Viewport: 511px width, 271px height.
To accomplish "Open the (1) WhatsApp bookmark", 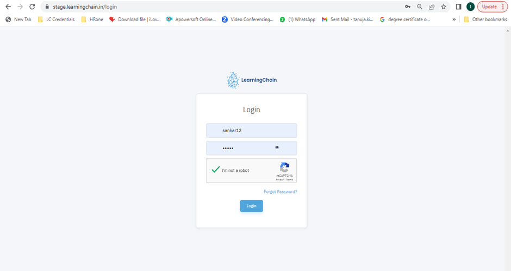I will [x=297, y=20].
